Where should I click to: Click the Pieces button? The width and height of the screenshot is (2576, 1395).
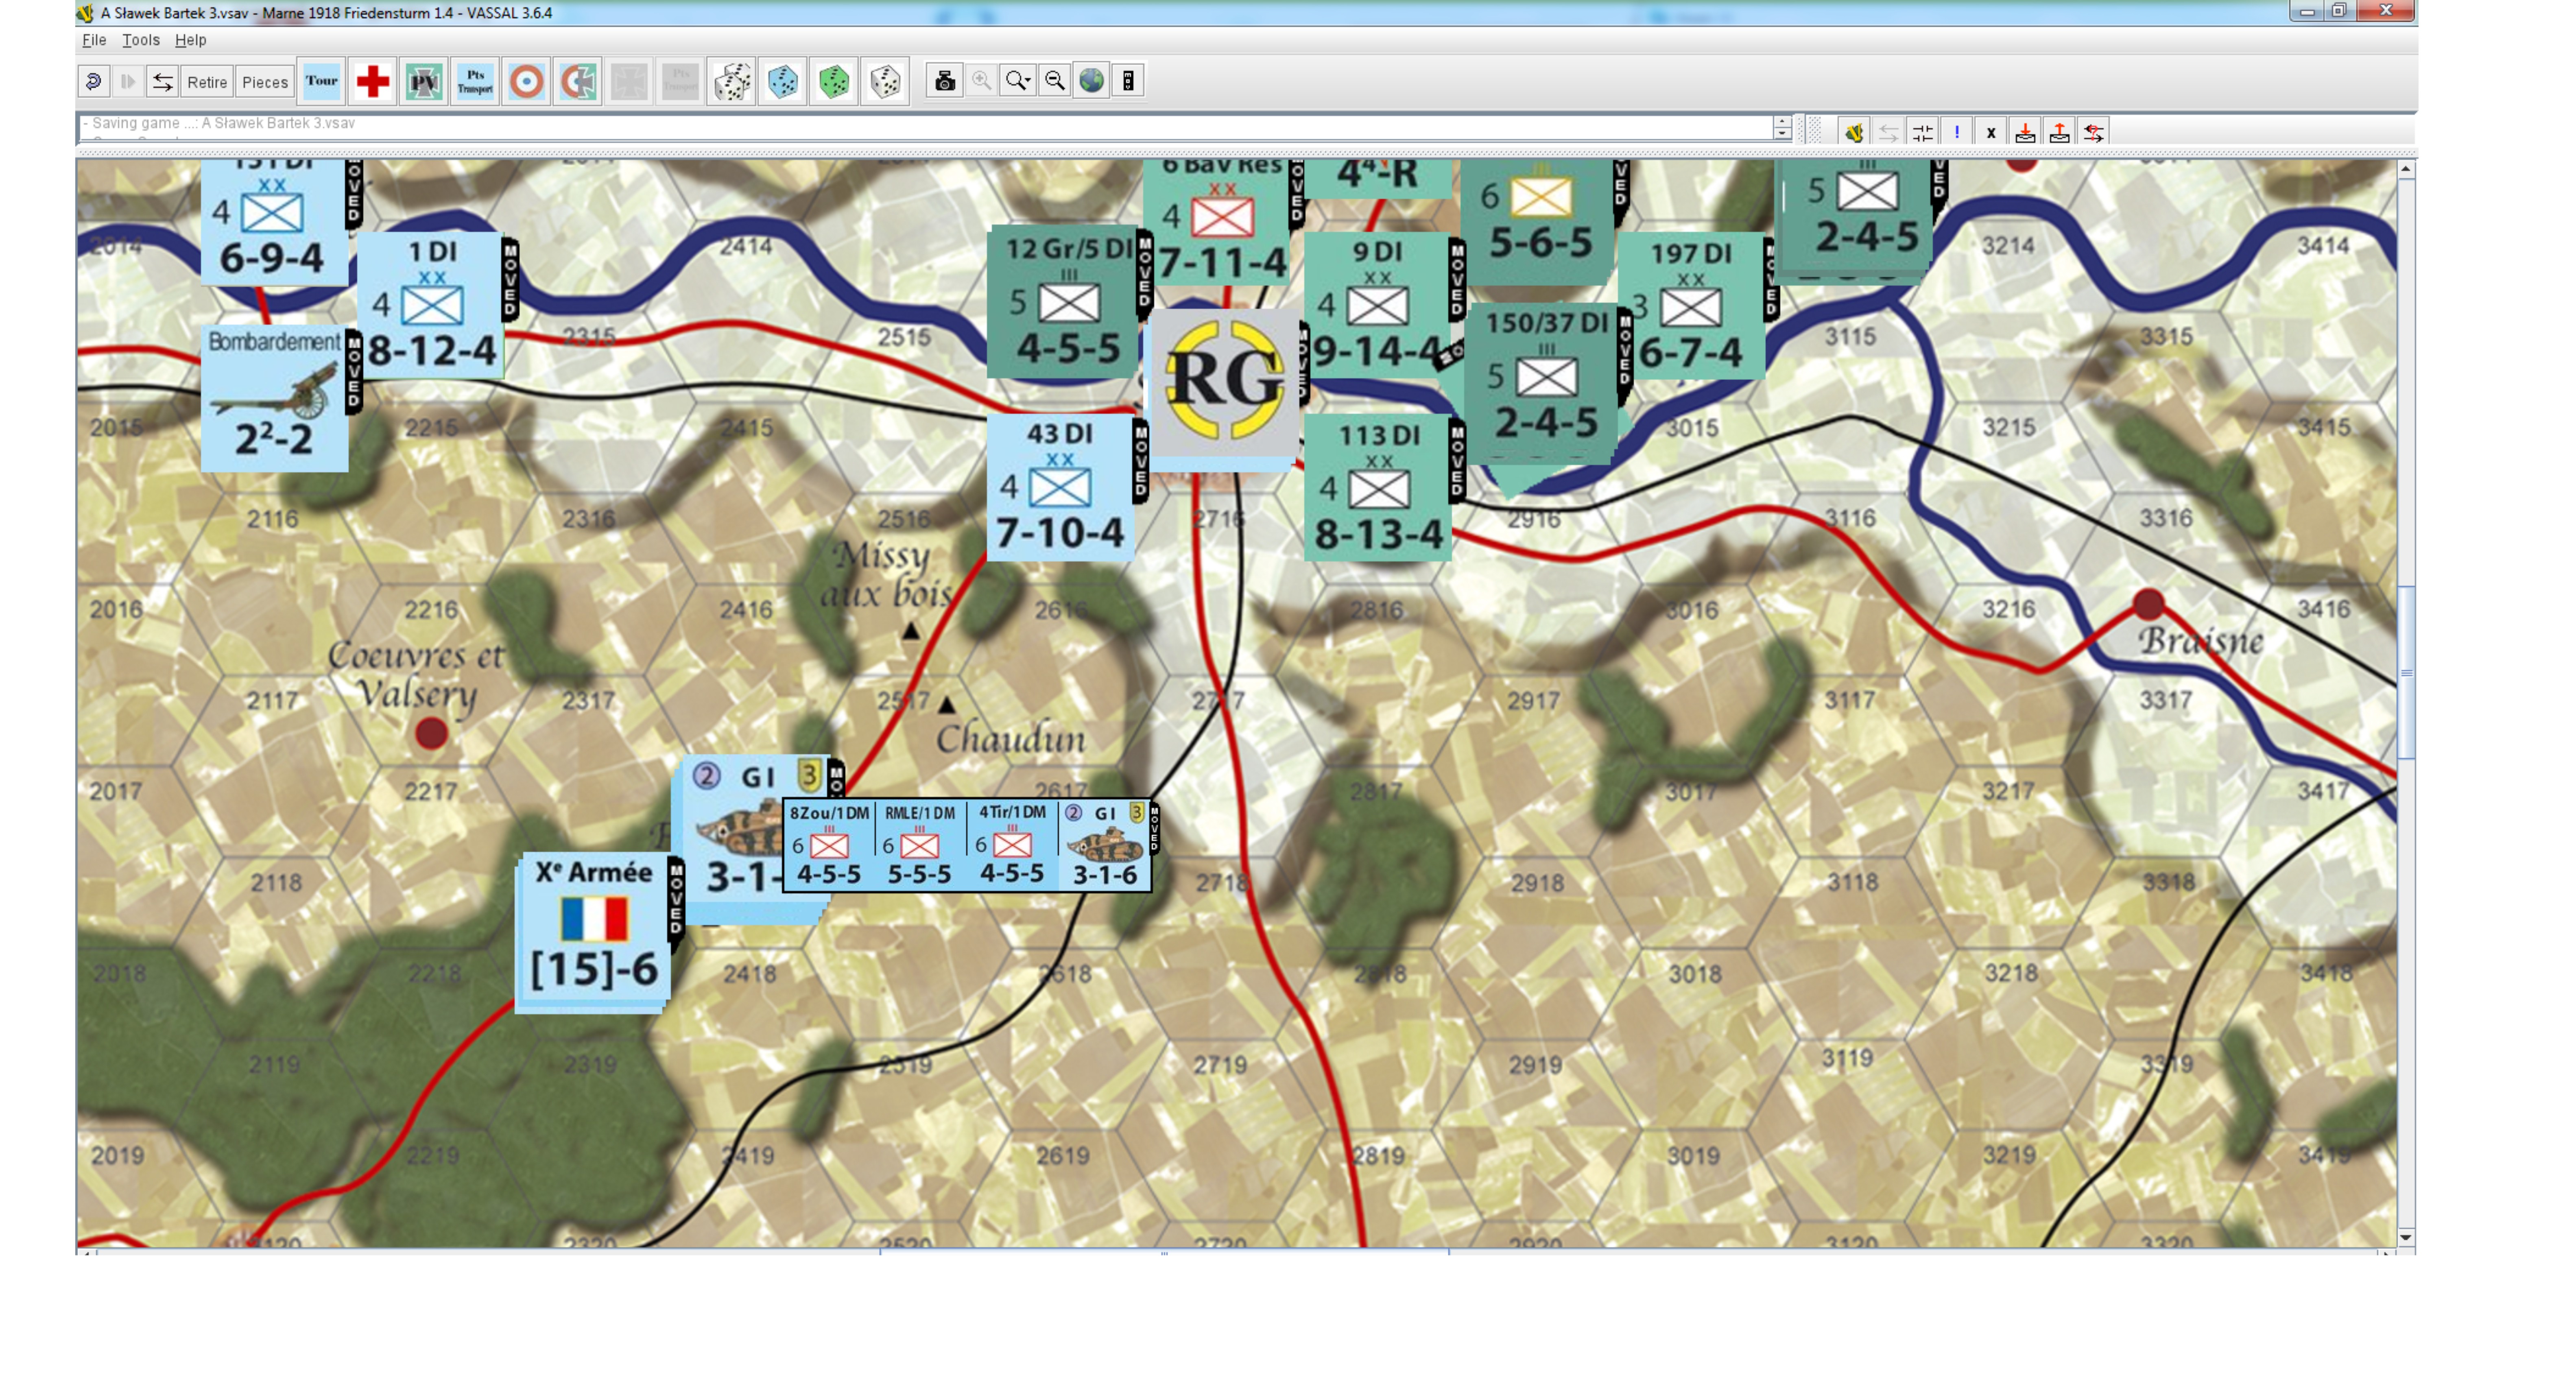point(265,82)
